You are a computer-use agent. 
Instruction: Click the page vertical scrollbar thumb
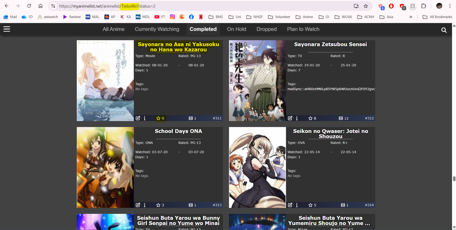(454, 179)
